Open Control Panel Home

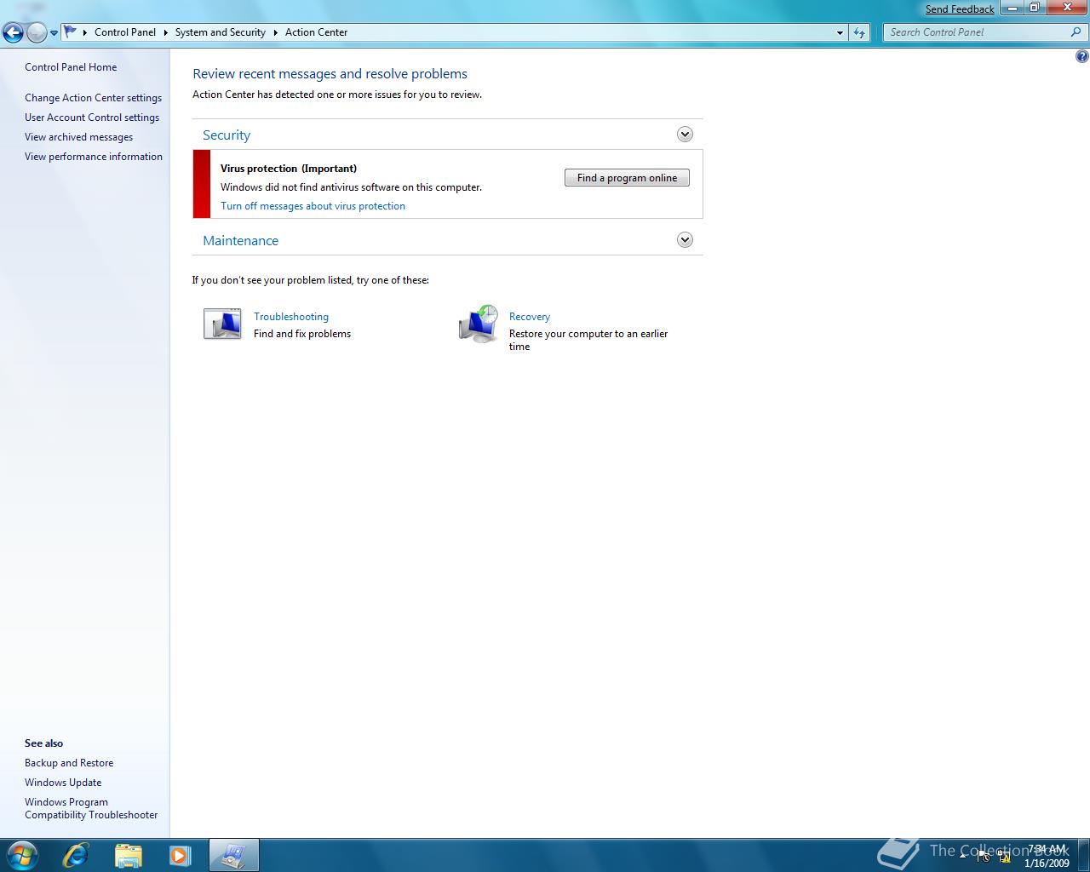tap(71, 67)
